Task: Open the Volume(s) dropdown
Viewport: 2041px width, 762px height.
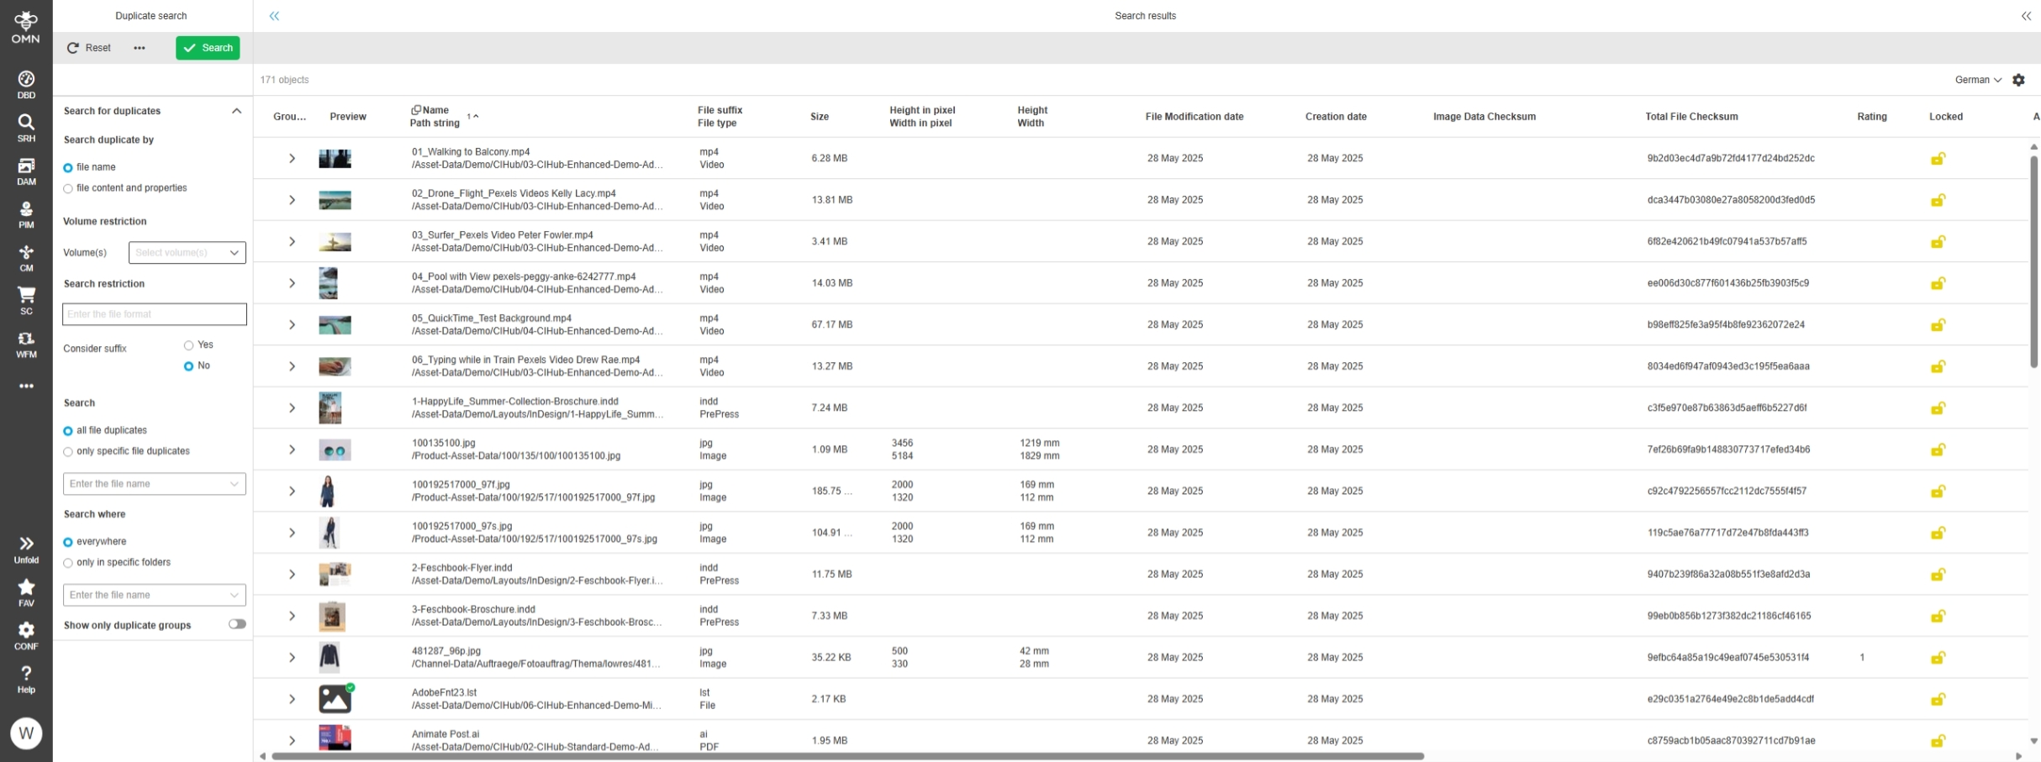Action: pyautogui.click(x=187, y=253)
